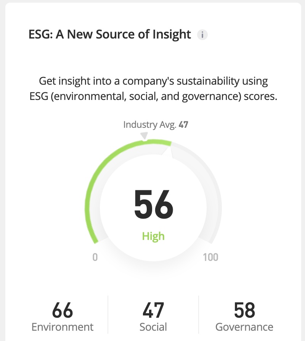The image size is (305, 341).
Task: Click the green filled arc of the gauge
Action: [100, 168]
